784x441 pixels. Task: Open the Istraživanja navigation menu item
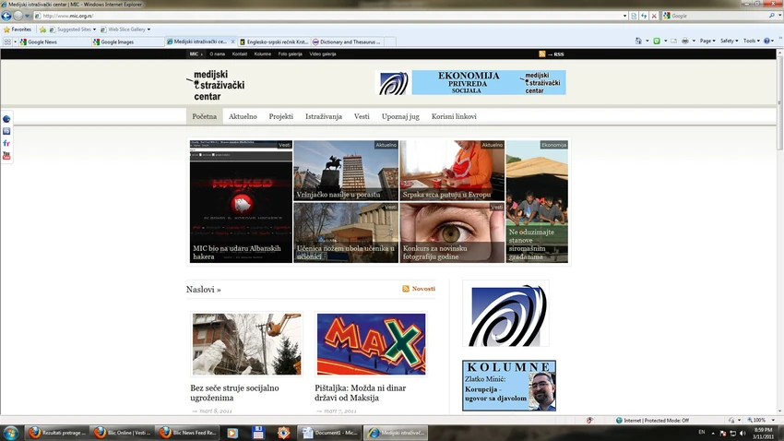[324, 116]
